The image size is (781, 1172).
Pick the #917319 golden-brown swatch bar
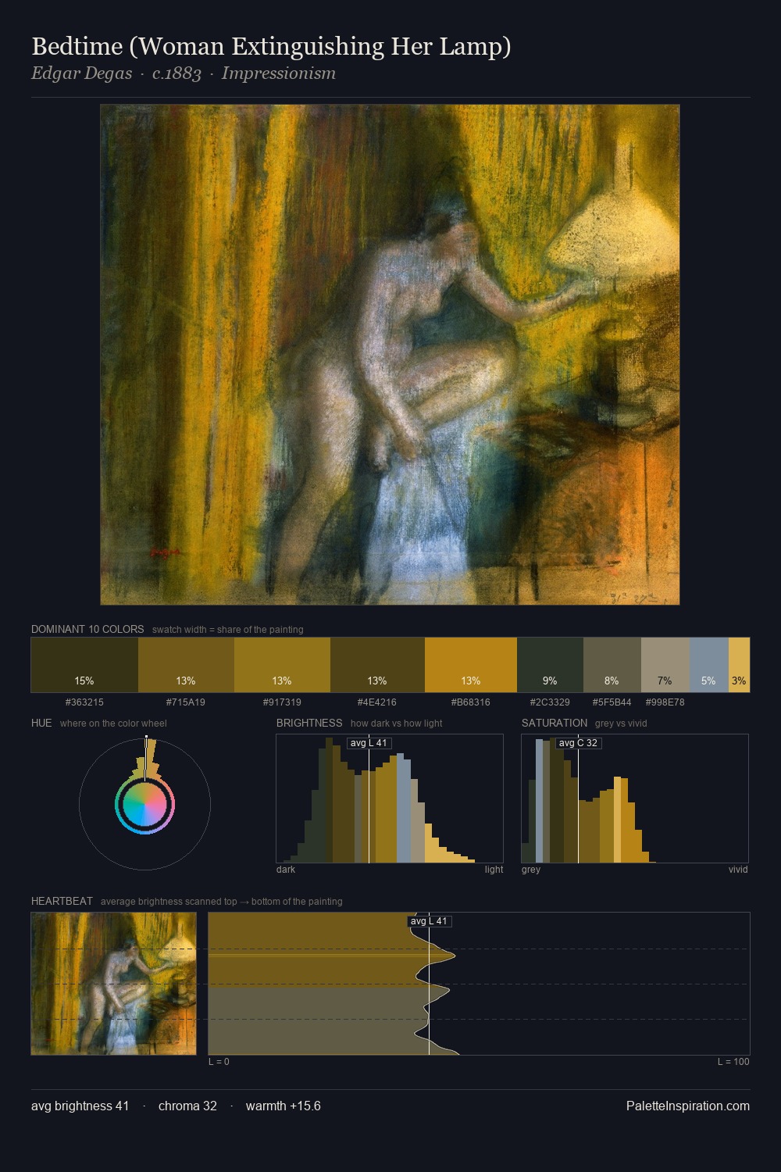282,665
